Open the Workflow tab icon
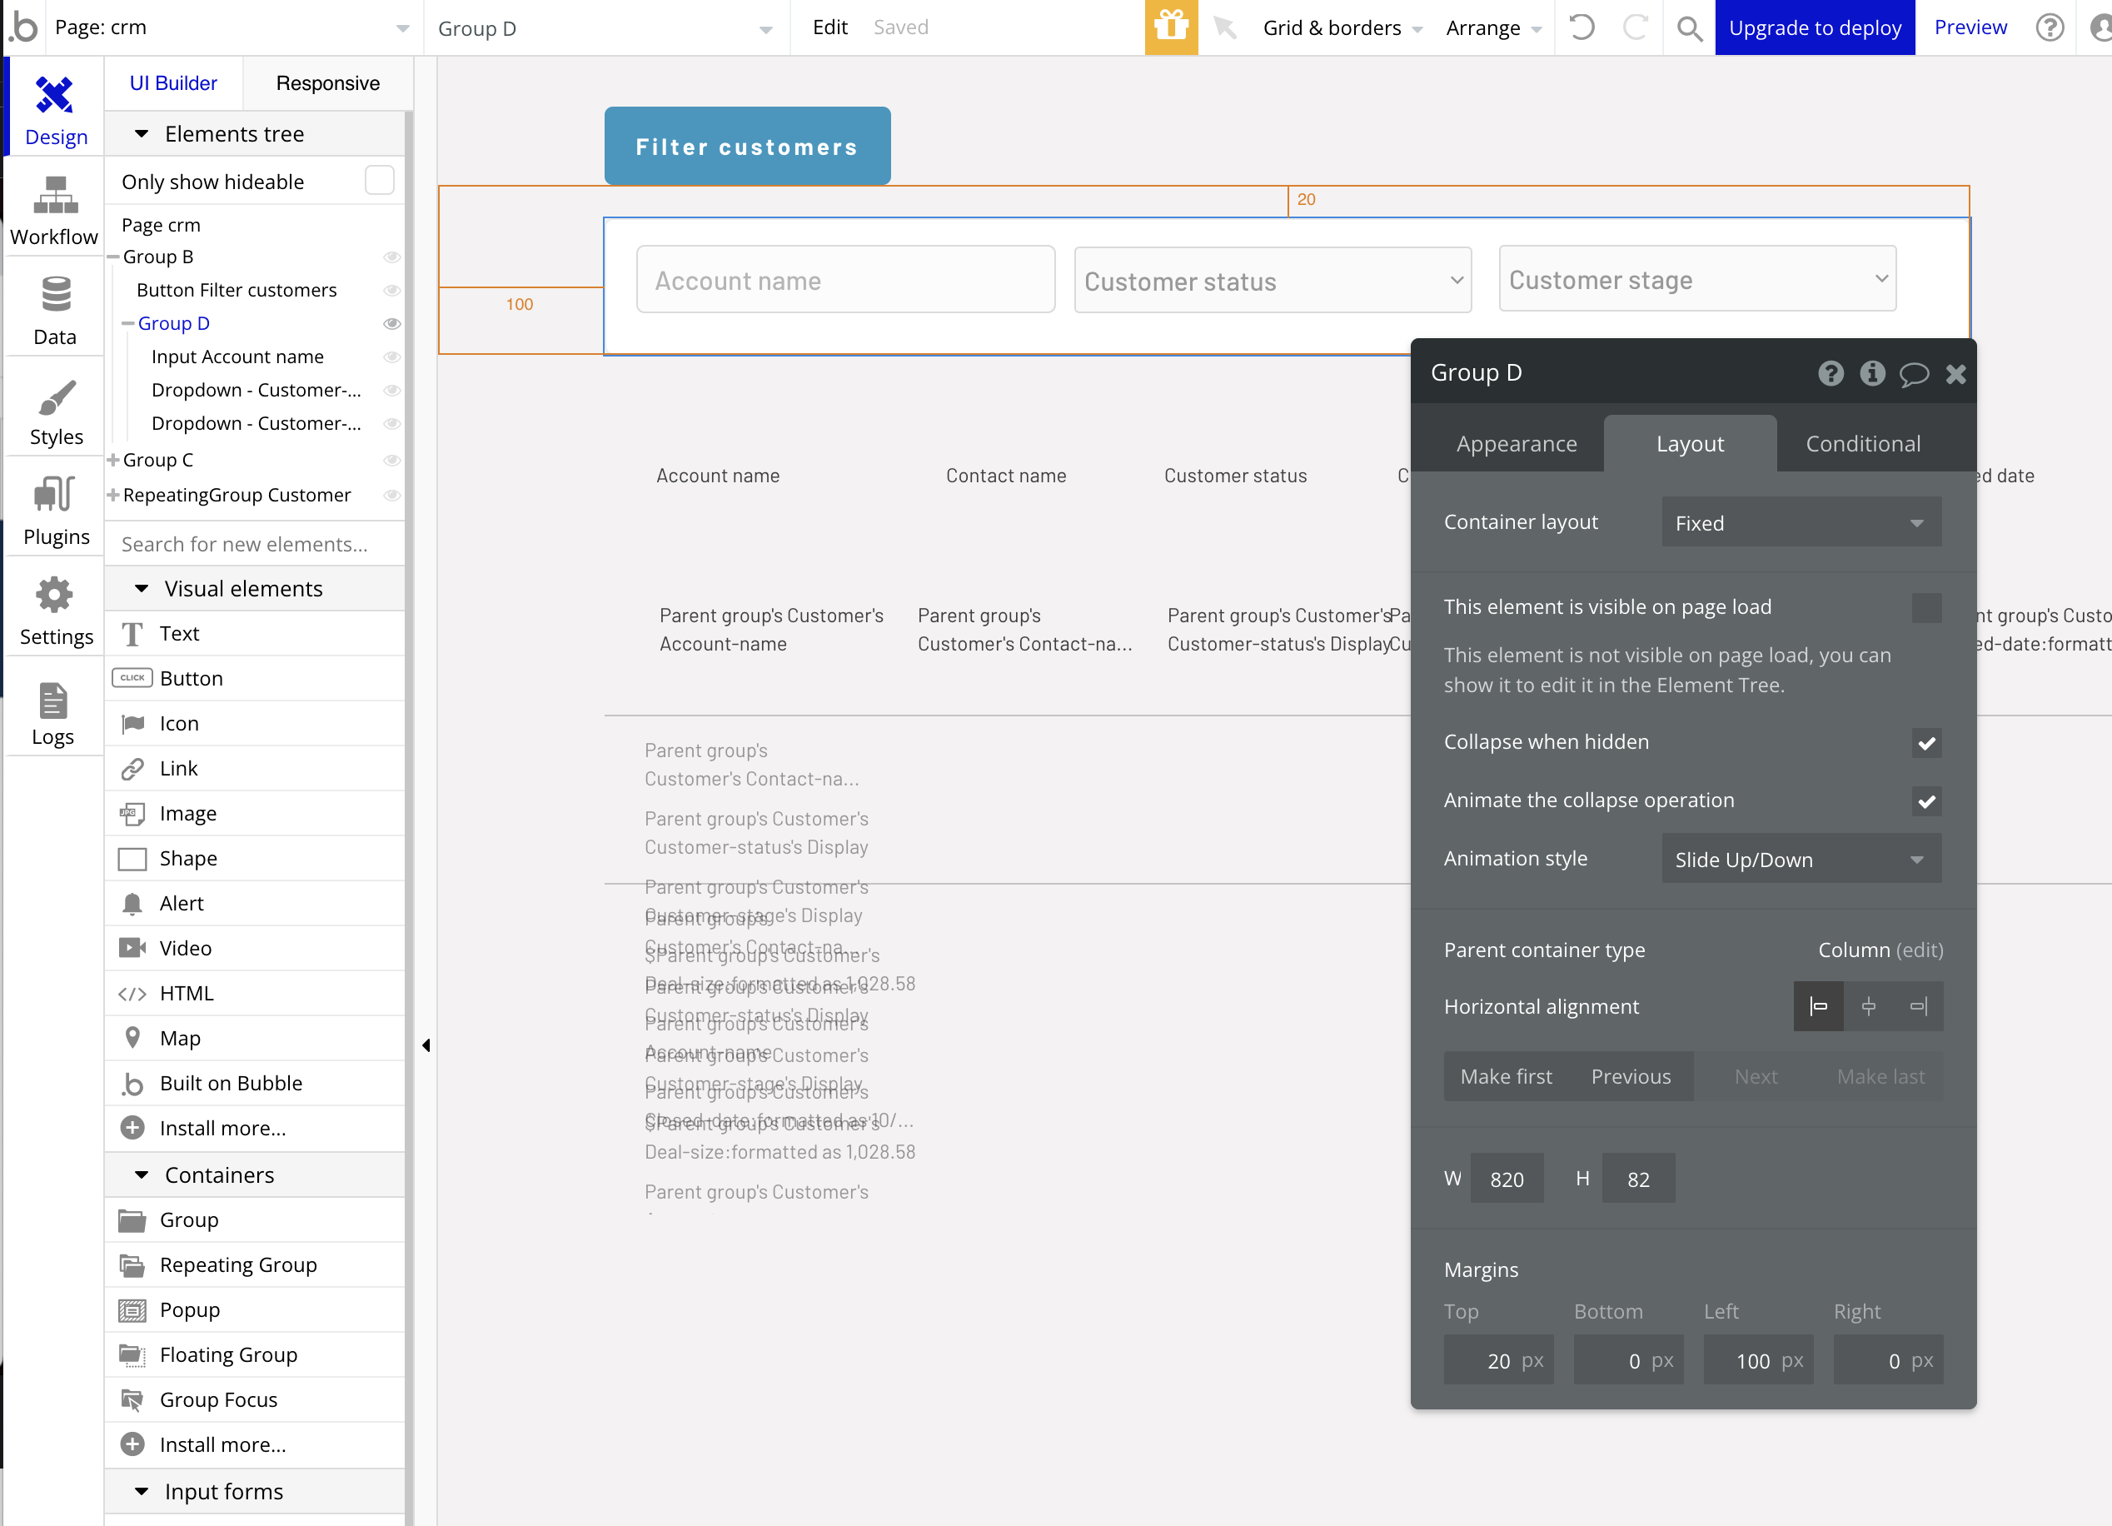 (55, 196)
